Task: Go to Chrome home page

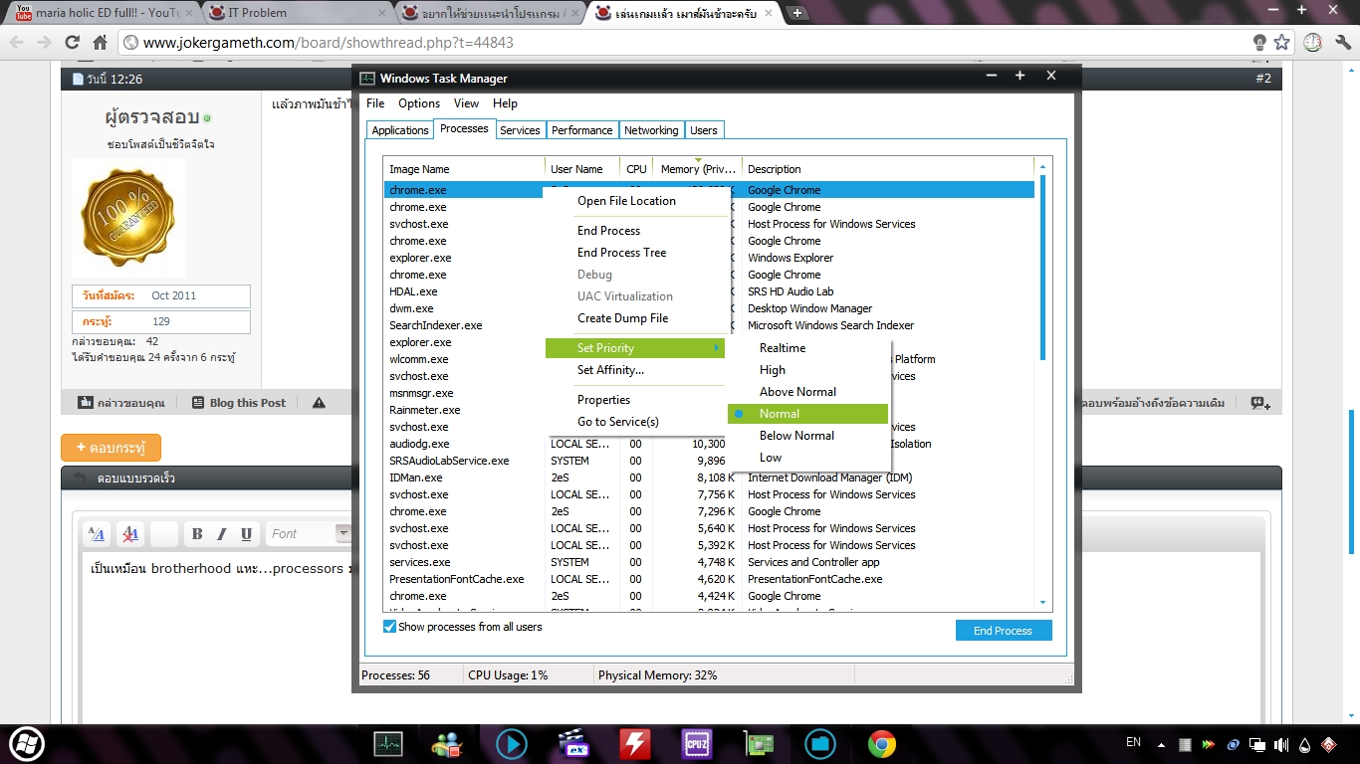Action: pyautogui.click(x=100, y=43)
